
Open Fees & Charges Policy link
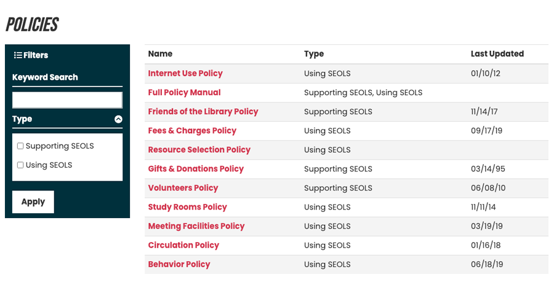tap(192, 130)
